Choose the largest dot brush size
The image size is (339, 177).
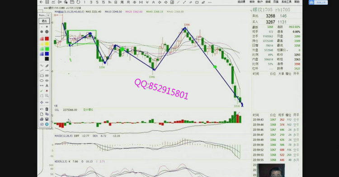click(x=47, y=32)
